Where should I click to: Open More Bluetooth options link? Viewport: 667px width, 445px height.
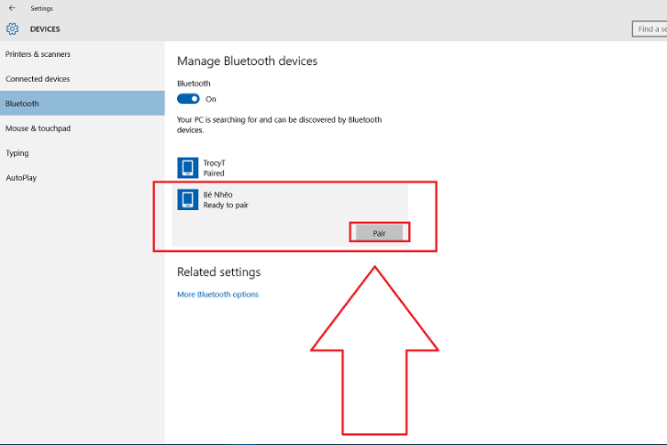[x=218, y=295]
